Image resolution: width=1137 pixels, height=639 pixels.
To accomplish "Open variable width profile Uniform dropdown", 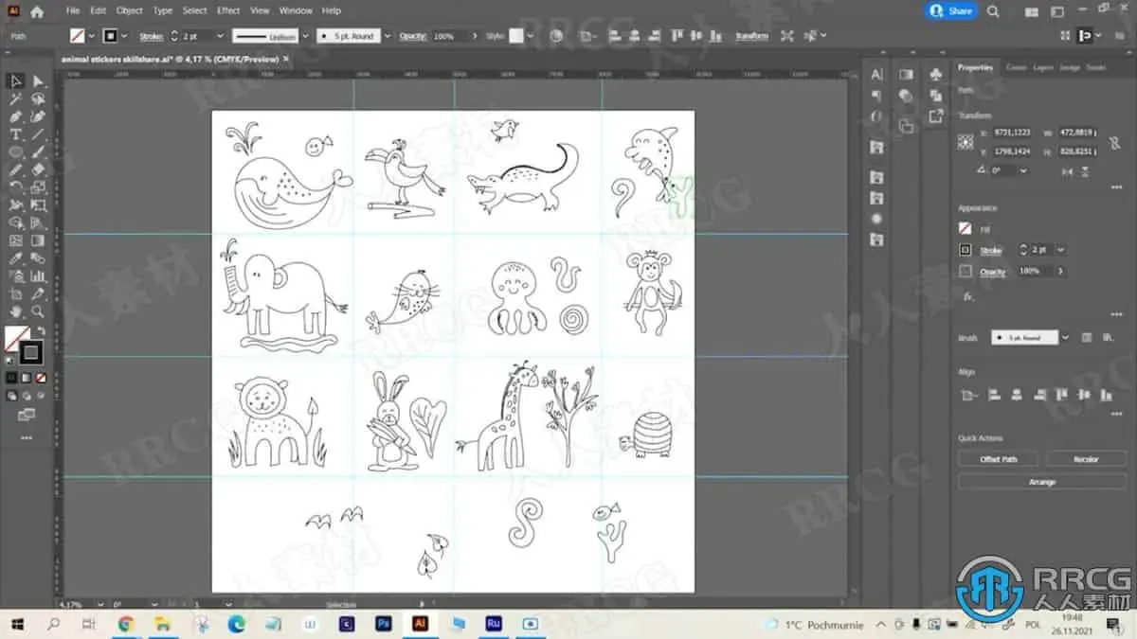I will click(x=305, y=36).
